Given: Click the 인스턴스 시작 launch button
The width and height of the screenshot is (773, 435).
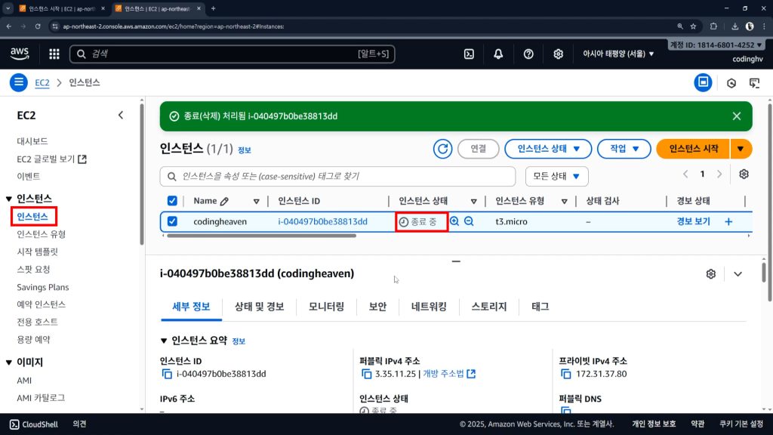Looking at the screenshot, I should (693, 149).
